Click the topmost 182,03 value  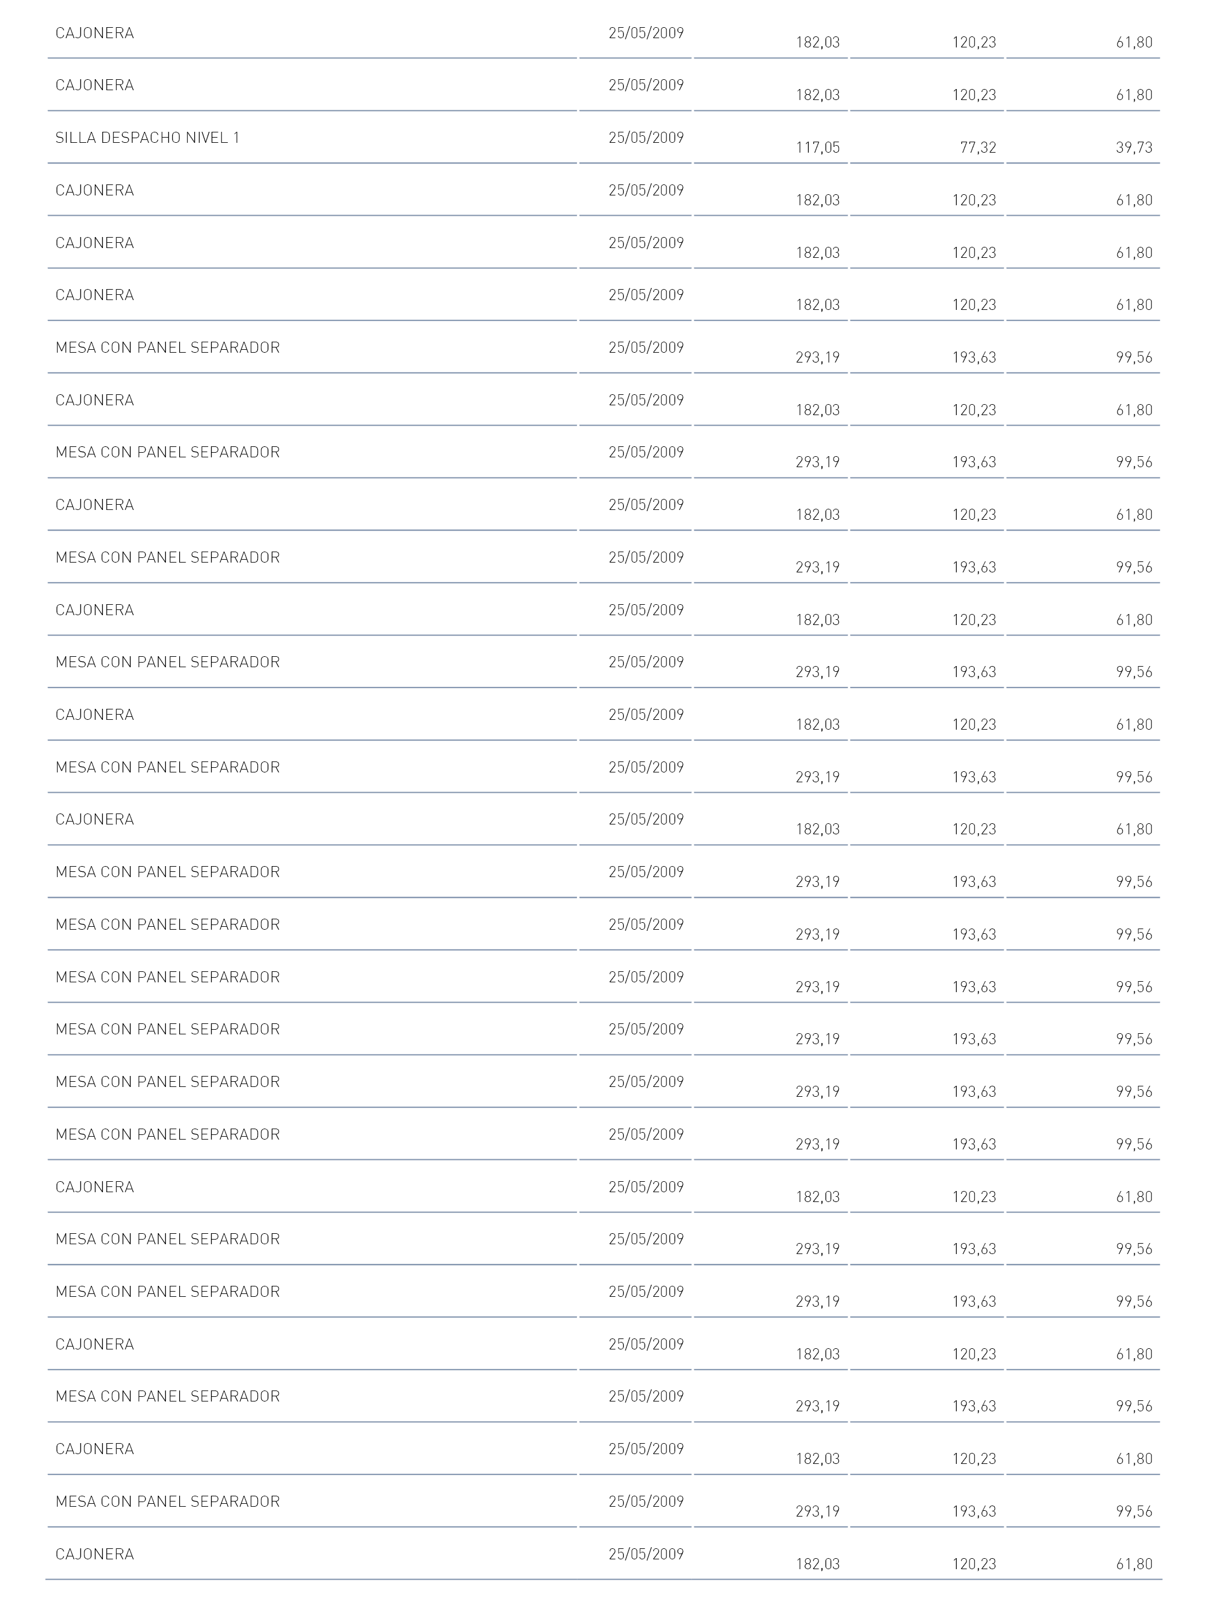[818, 42]
